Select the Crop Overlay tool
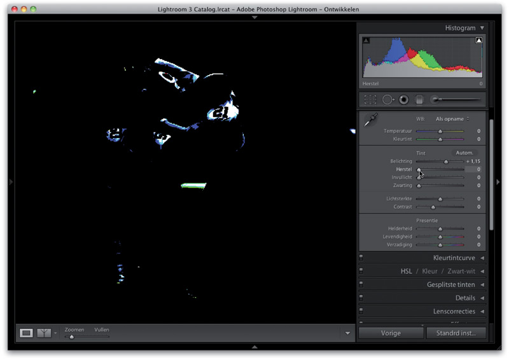Screen dimensions: 509x362 370,100
